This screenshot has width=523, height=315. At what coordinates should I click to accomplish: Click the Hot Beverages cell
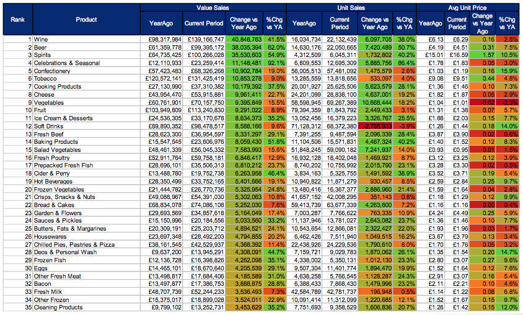tap(86, 182)
